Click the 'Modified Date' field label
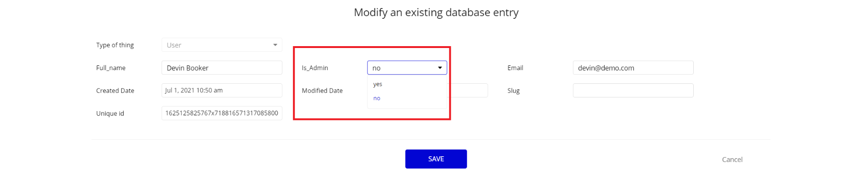 [322, 90]
